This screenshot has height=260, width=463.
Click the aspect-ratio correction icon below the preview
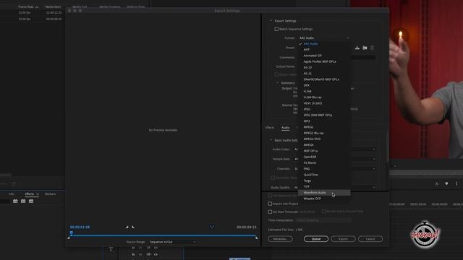tap(212, 227)
